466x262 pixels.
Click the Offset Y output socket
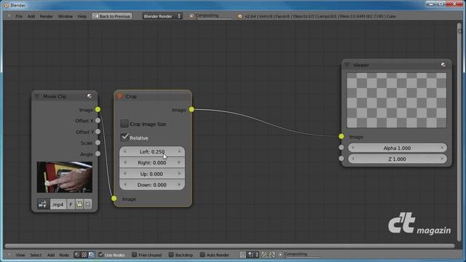[98, 132]
